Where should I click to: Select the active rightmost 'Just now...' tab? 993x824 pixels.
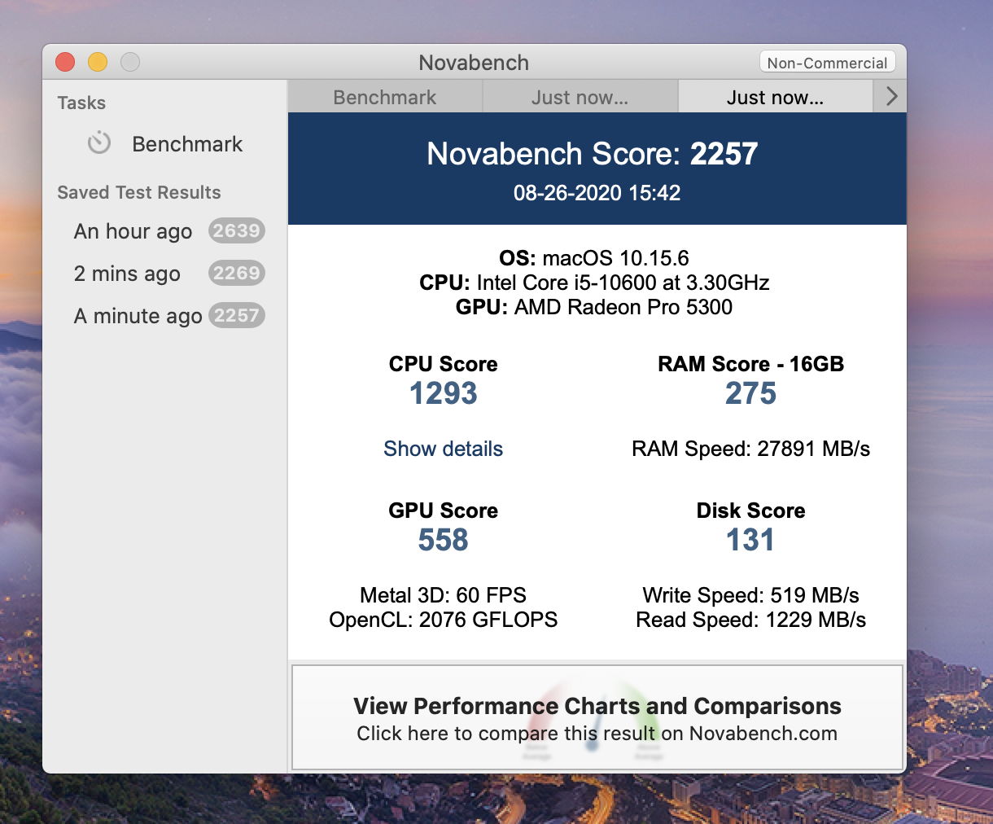pyautogui.click(x=776, y=97)
